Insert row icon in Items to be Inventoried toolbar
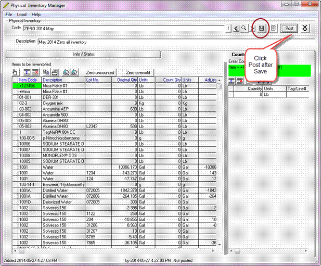 [x=27, y=72]
